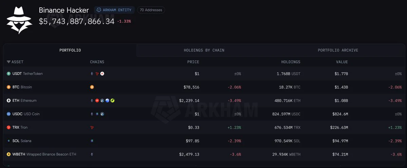
Task: Click Avalanche chain icon in USDT row
Action: tap(102, 74)
